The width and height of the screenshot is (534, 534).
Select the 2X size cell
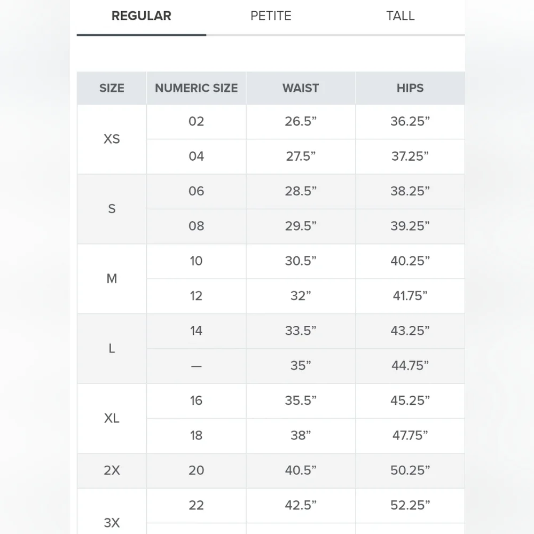112,470
